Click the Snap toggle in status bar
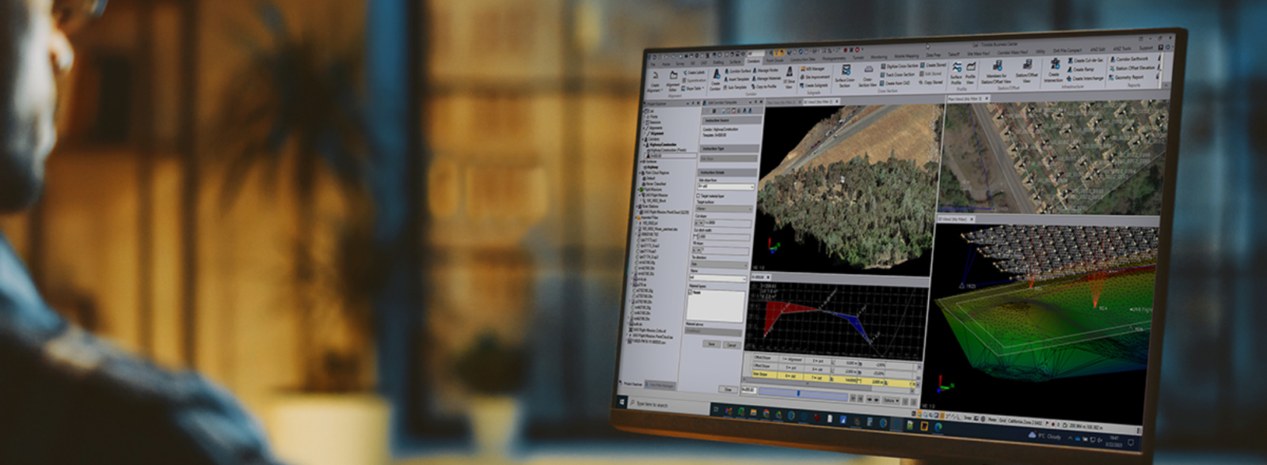Viewport: 1267px width, 465px height. point(968,418)
